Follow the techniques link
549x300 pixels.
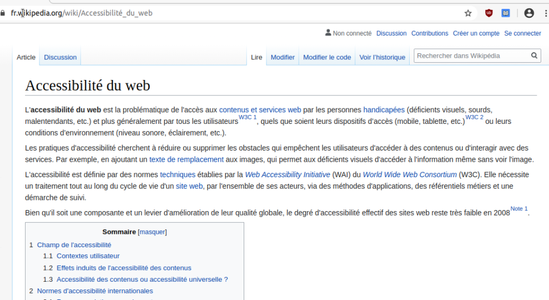click(178, 174)
